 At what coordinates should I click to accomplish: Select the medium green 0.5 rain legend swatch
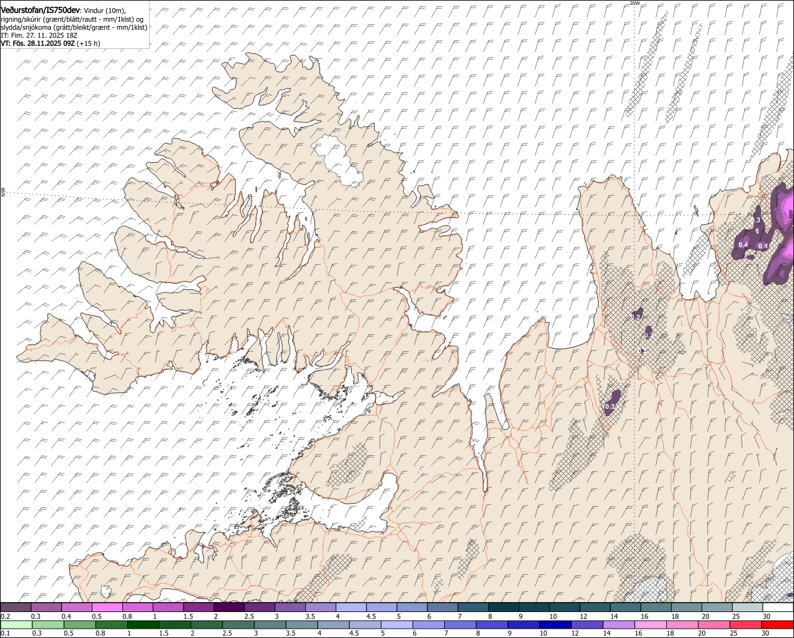[79, 624]
